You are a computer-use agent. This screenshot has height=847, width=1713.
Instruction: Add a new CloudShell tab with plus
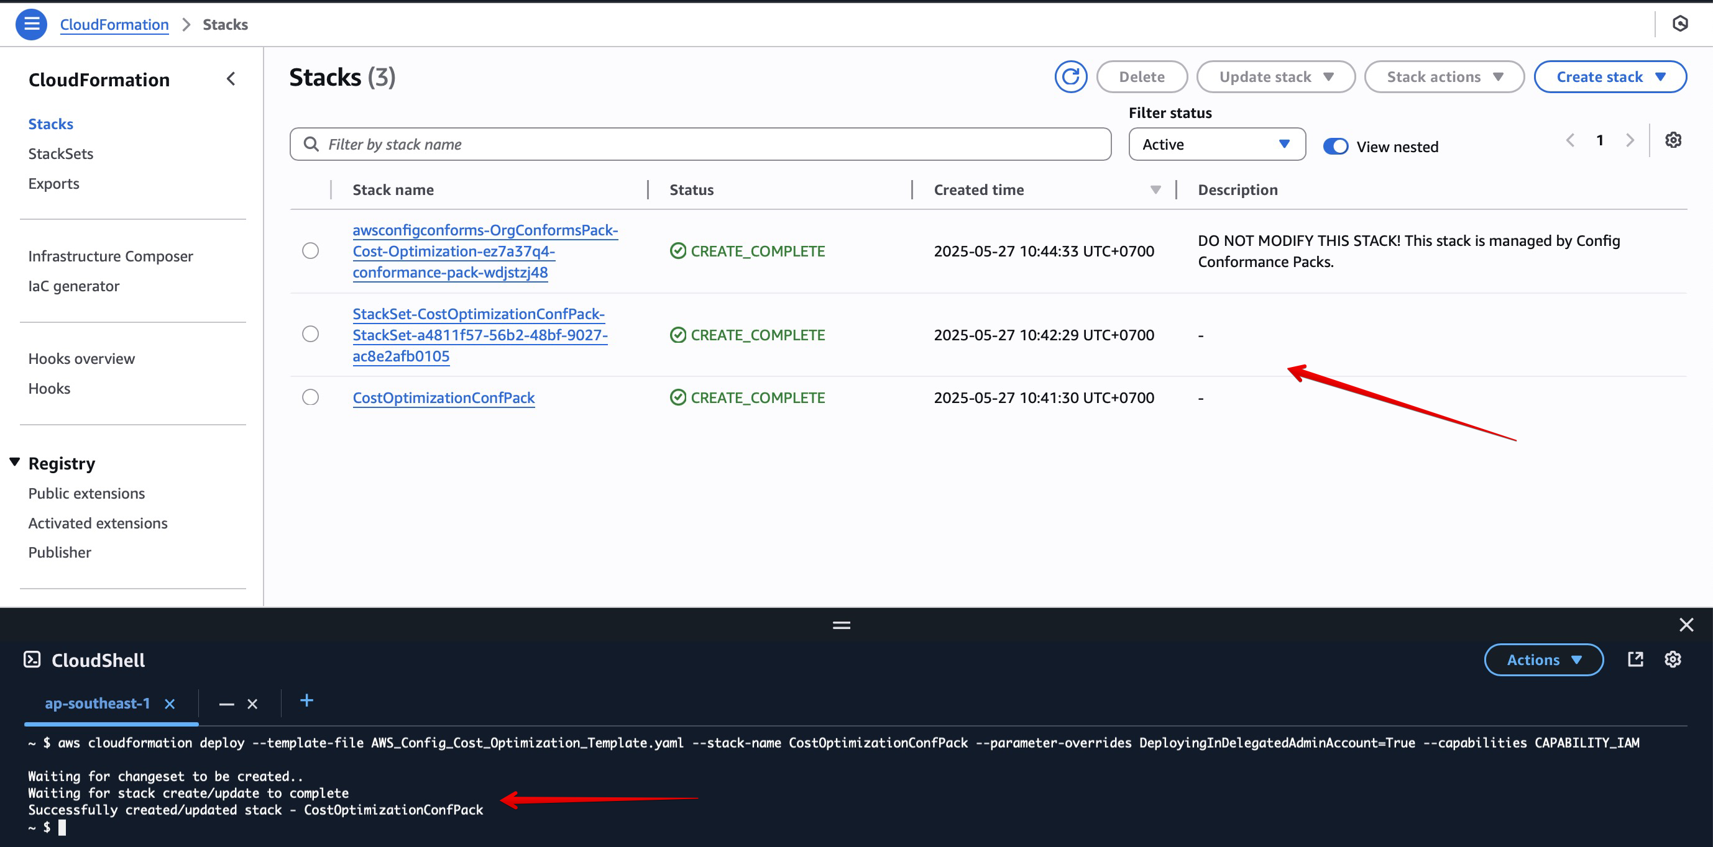click(x=306, y=701)
